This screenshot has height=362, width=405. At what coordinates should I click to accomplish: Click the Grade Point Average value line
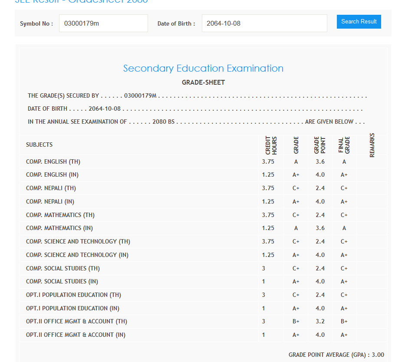click(336, 355)
